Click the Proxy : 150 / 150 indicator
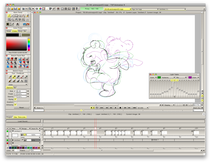 point(92,9)
